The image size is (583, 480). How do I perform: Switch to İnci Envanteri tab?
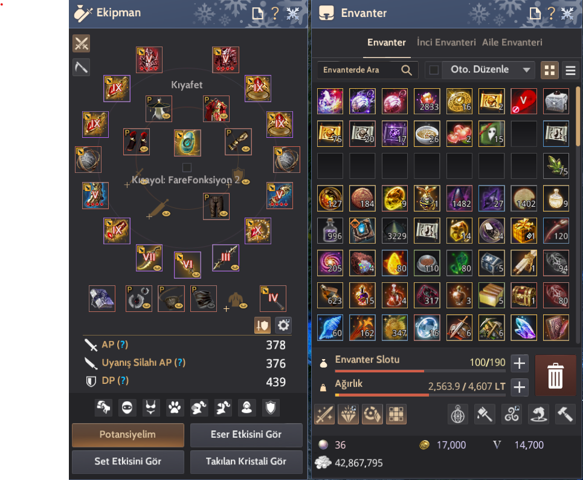click(446, 42)
